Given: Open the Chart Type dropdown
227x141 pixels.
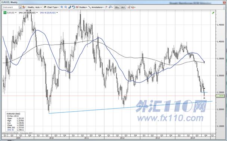Looking at the screenshot, I should [51, 7].
